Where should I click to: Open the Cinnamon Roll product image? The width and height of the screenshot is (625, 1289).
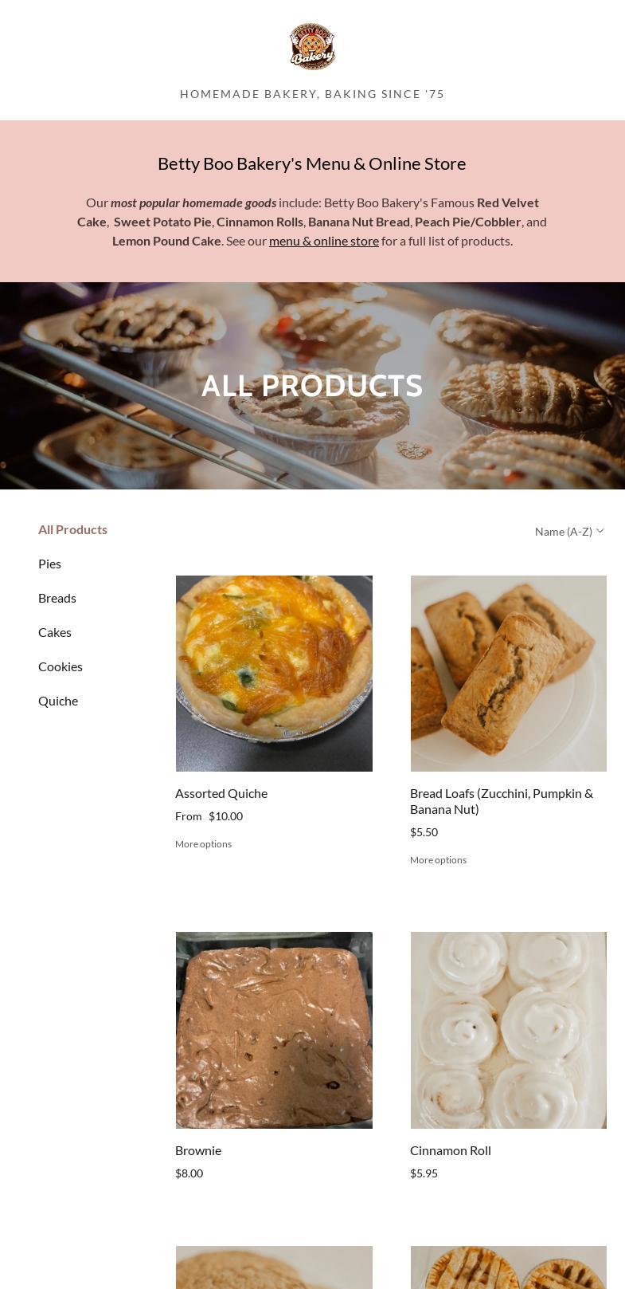[509, 1030]
